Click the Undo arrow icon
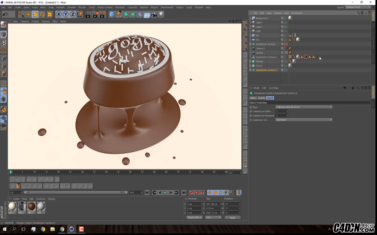This screenshot has height=235, width=377. click(x=5, y=14)
